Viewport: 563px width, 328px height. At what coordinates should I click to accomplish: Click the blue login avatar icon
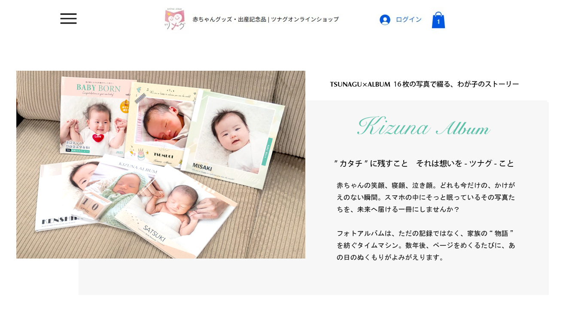click(385, 20)
